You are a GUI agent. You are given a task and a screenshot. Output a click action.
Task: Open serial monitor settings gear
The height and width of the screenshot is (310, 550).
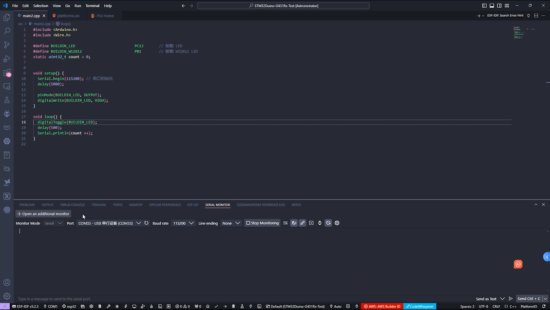pos(337,223)
